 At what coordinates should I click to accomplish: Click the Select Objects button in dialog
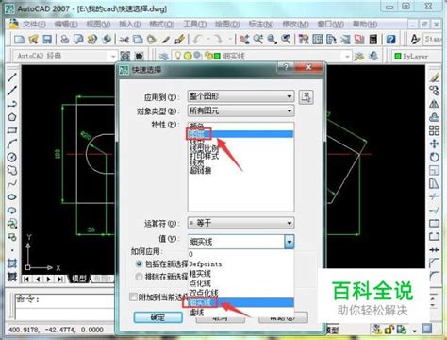point(306,97)
